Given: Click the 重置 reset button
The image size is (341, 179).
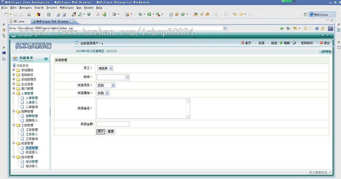Looking at the screenshot, I should [x=111, y=131].
